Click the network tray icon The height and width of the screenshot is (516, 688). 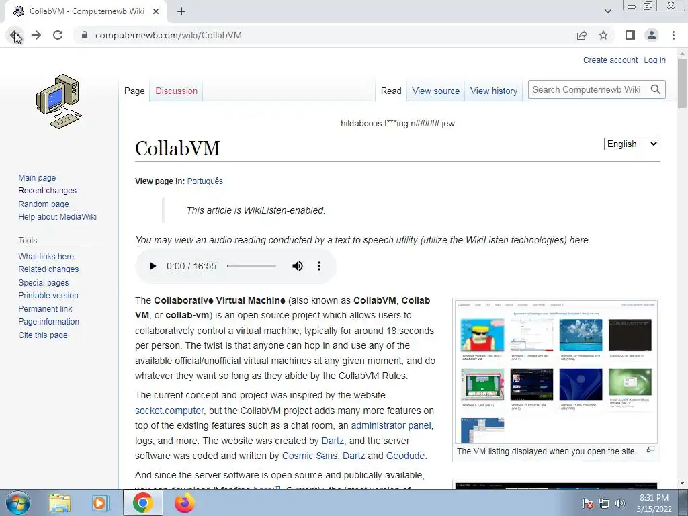click(604, 503)
